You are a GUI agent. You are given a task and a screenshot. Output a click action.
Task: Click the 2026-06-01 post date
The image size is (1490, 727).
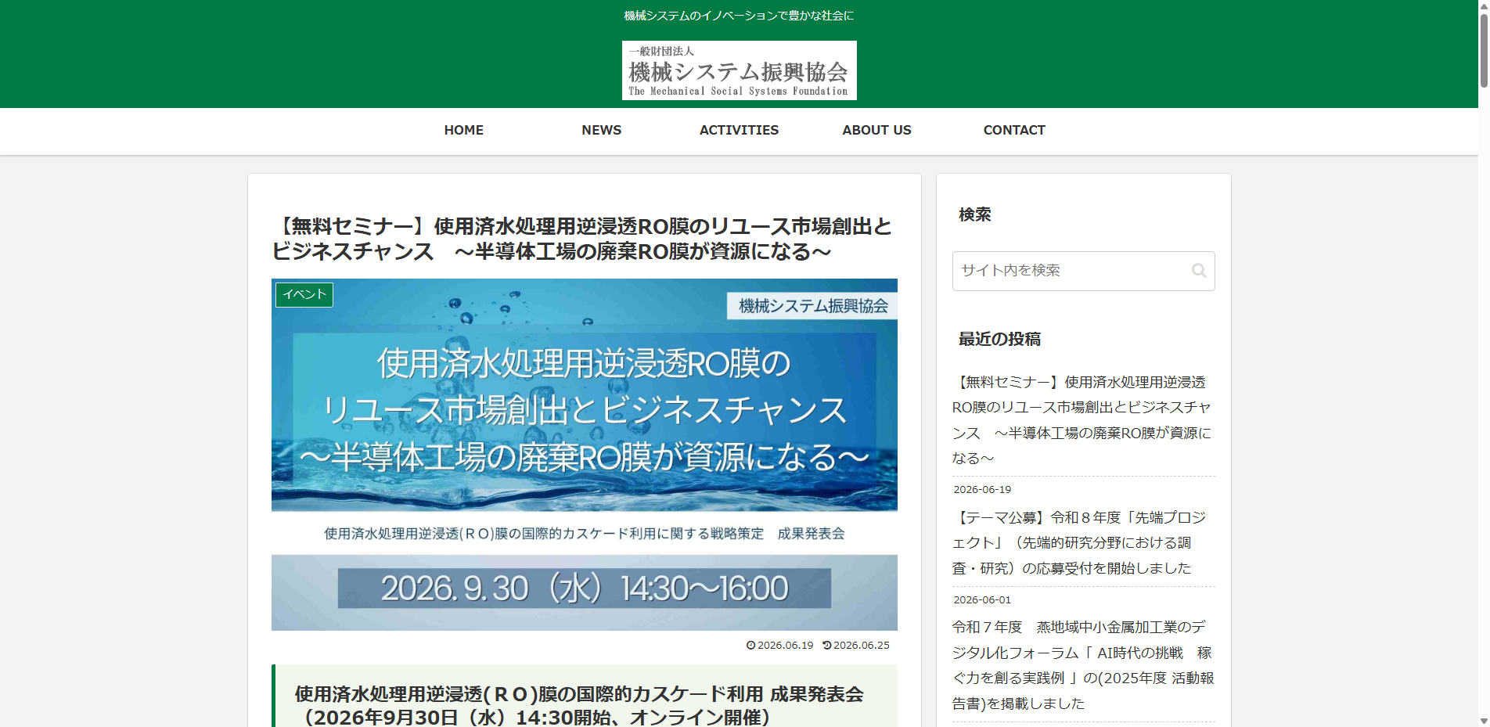[x=982, y=599]
